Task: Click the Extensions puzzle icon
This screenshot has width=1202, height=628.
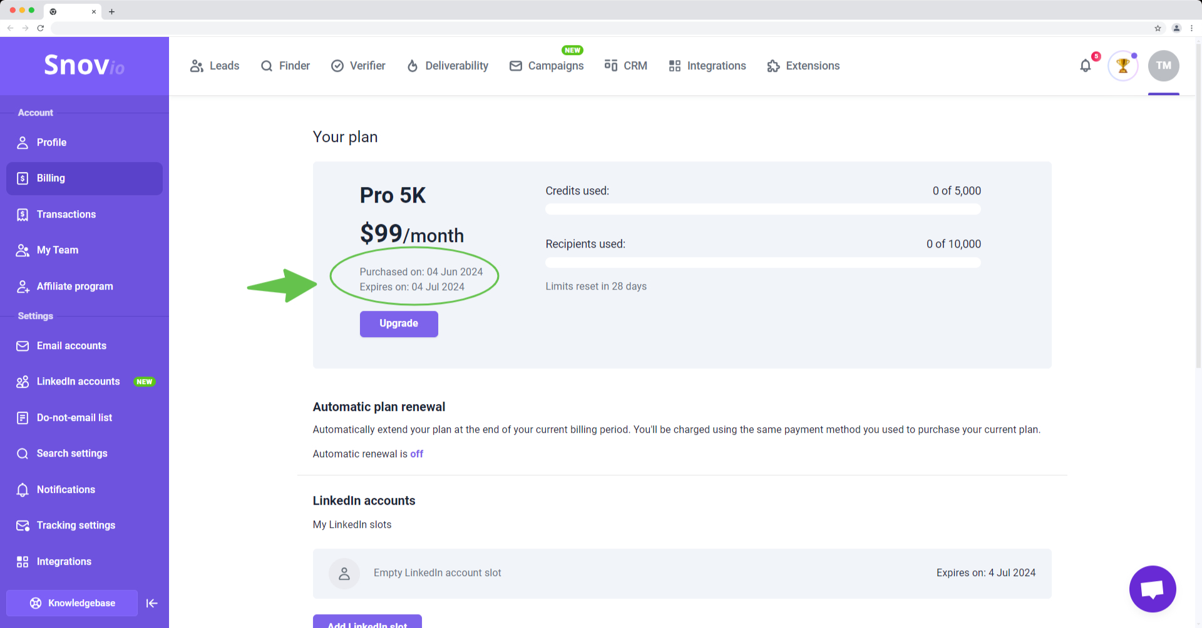Action: point(774,66)
